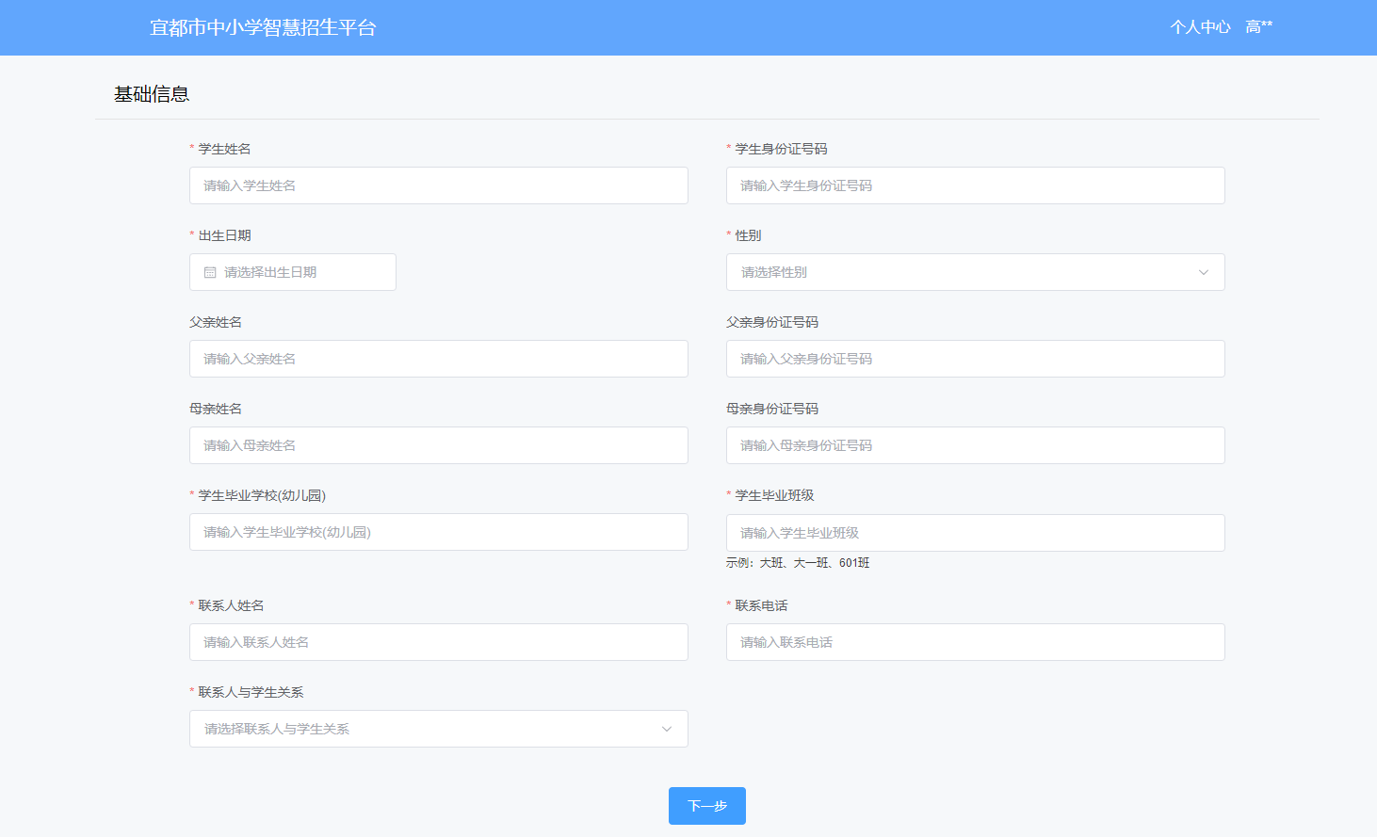Screen dimensions: 1377x837
Task: Click the contact person name field
Action: [x=438, y=642]
